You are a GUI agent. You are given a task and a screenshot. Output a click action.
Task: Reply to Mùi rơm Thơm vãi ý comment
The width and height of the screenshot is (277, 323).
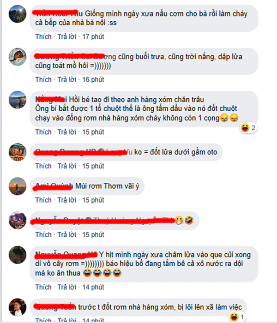(67, 200)
